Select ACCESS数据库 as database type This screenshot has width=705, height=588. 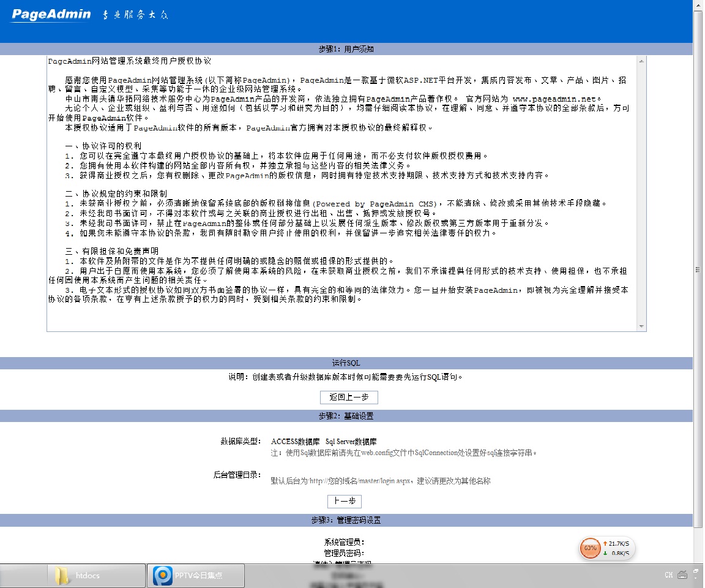click(295, 442)
